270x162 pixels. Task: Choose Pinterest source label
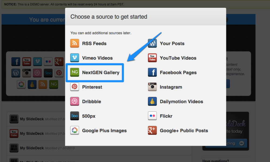coord(92,87)
